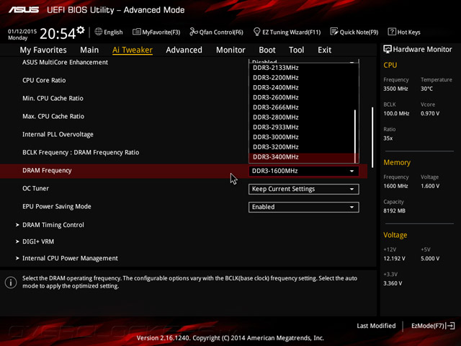Select EPU Power Saving Mode label
Viewport: 461px width, 346px height.
click(57, 207)
